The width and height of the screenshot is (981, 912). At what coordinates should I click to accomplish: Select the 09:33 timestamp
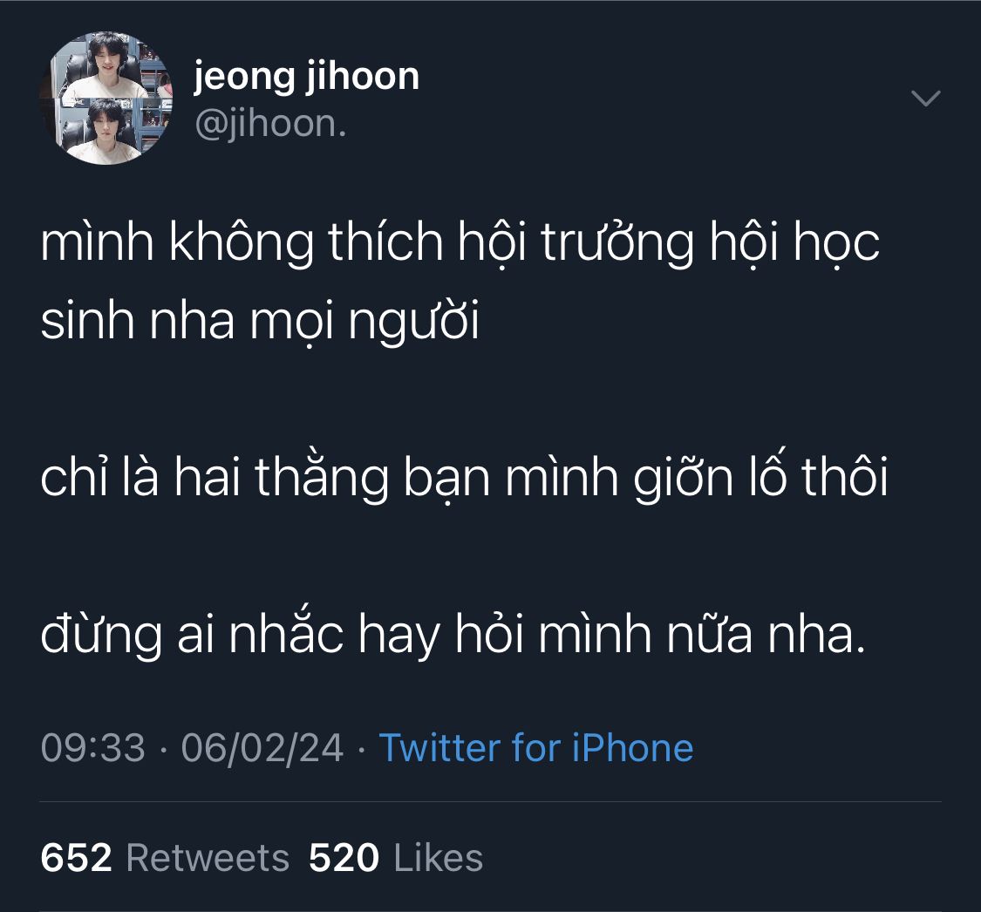(92, 747)
